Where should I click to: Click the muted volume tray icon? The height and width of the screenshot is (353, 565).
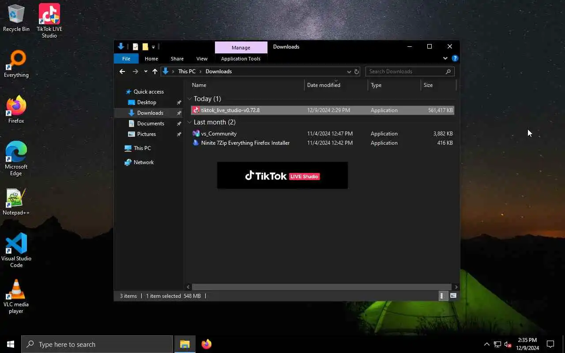tap(508, 344)
